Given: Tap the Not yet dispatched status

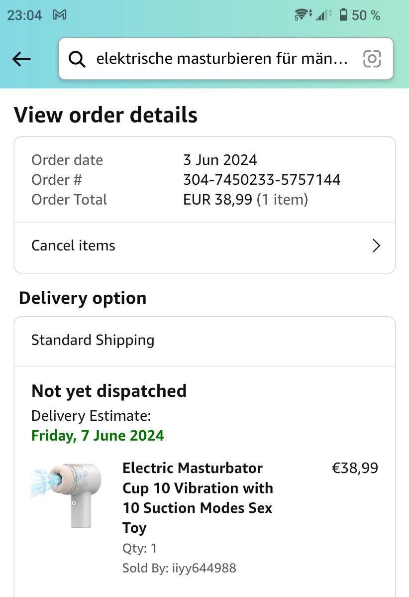Looking at the screenshot, I should pyautogui.click(x=109, y=391).
